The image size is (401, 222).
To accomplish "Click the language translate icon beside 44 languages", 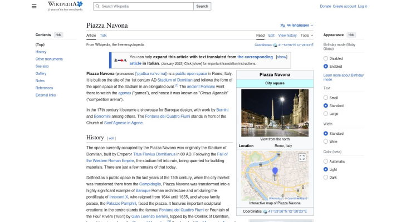I will tap(282, 25).
